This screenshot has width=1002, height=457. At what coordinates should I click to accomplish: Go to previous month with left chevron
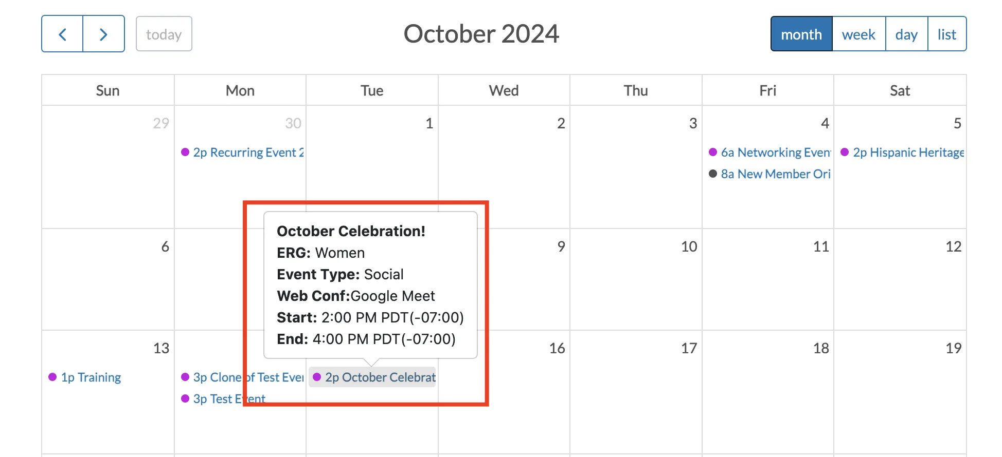(x=62, y=34)
